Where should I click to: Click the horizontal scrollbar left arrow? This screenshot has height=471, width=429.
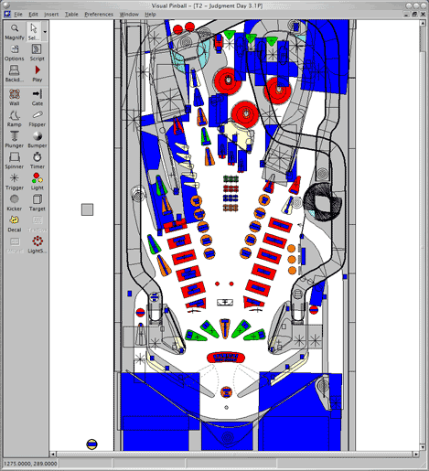tap(52, 455)
